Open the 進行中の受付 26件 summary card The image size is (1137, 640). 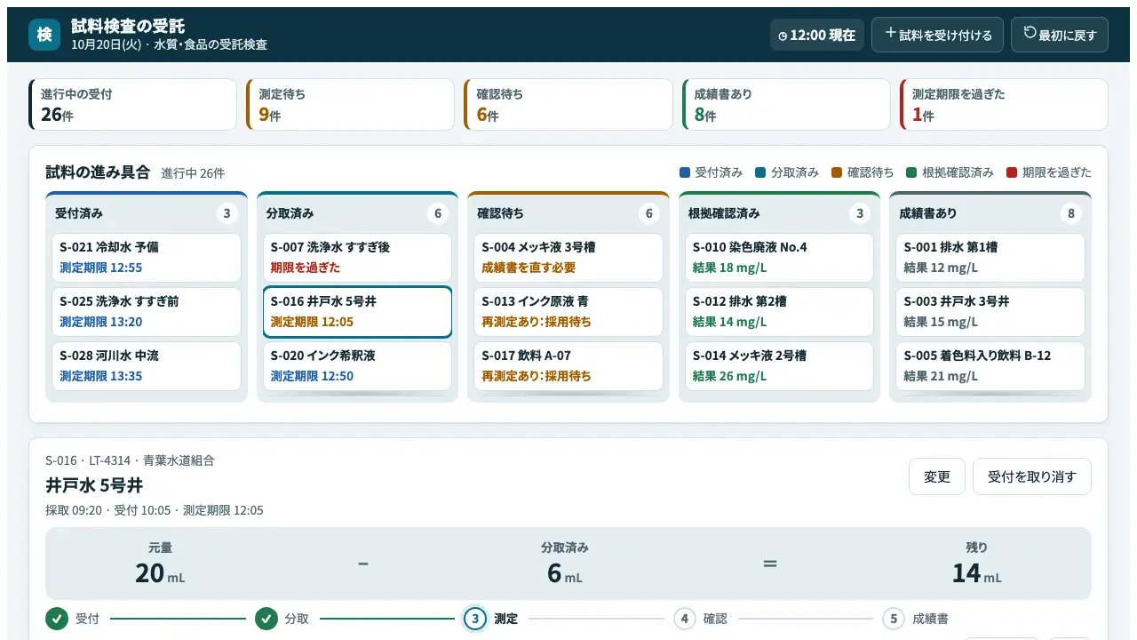pos(133,105)
